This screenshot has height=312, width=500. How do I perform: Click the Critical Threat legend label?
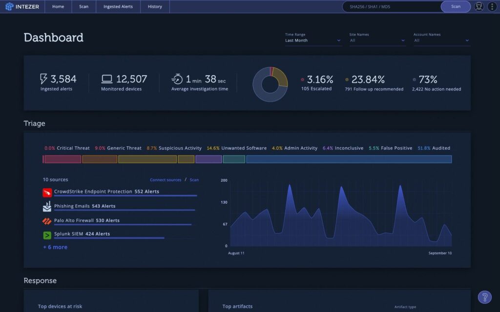[x=73, y=148]
